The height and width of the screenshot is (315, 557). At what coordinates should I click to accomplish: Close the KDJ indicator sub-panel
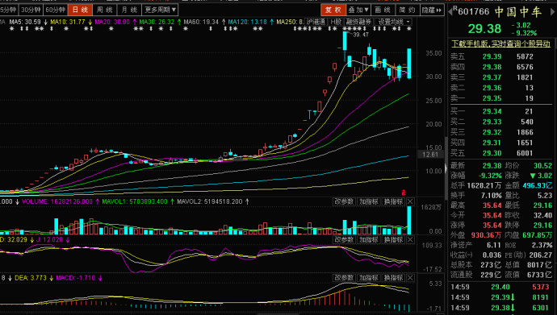click(410, 240)
